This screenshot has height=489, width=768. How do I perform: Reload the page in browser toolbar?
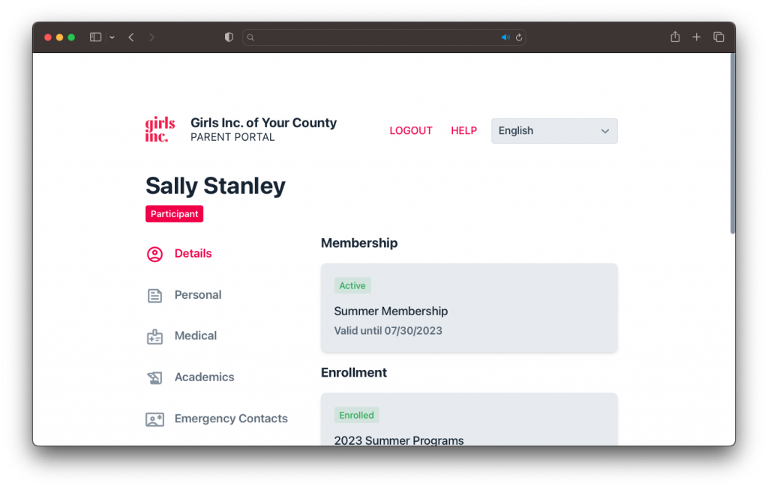pos(519,37)
